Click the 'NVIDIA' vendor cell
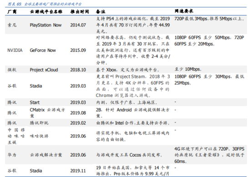This screenshot has width=252, height=177. [x=15, y=51]
